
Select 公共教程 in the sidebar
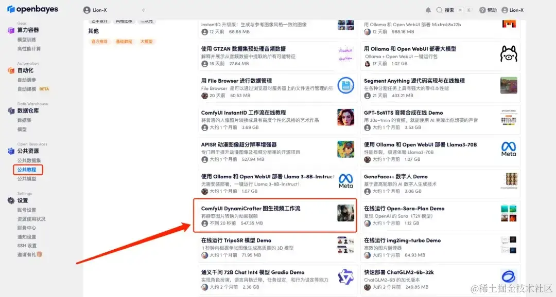tap(27, 170)
